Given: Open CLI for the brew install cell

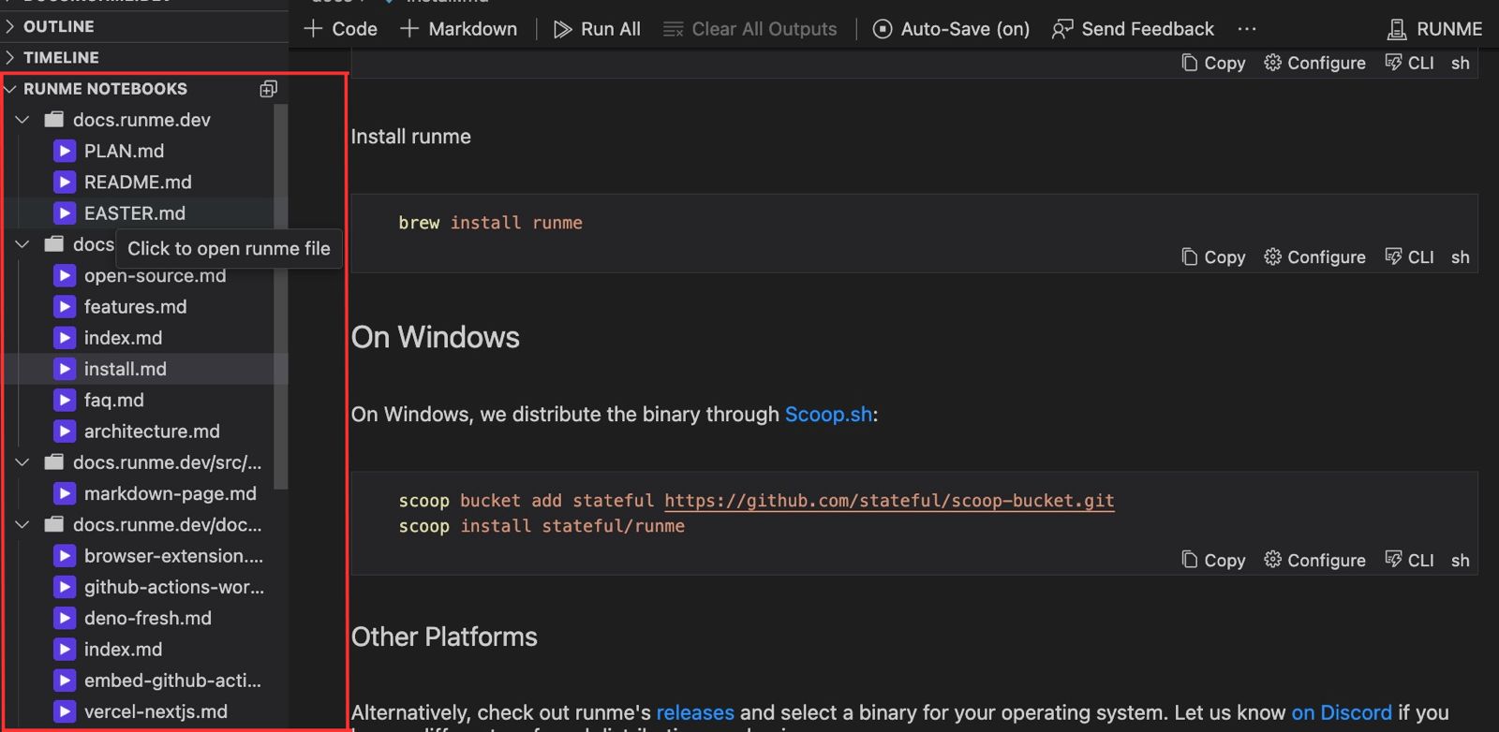Looking at the screenshot, I should point(1409,256).
